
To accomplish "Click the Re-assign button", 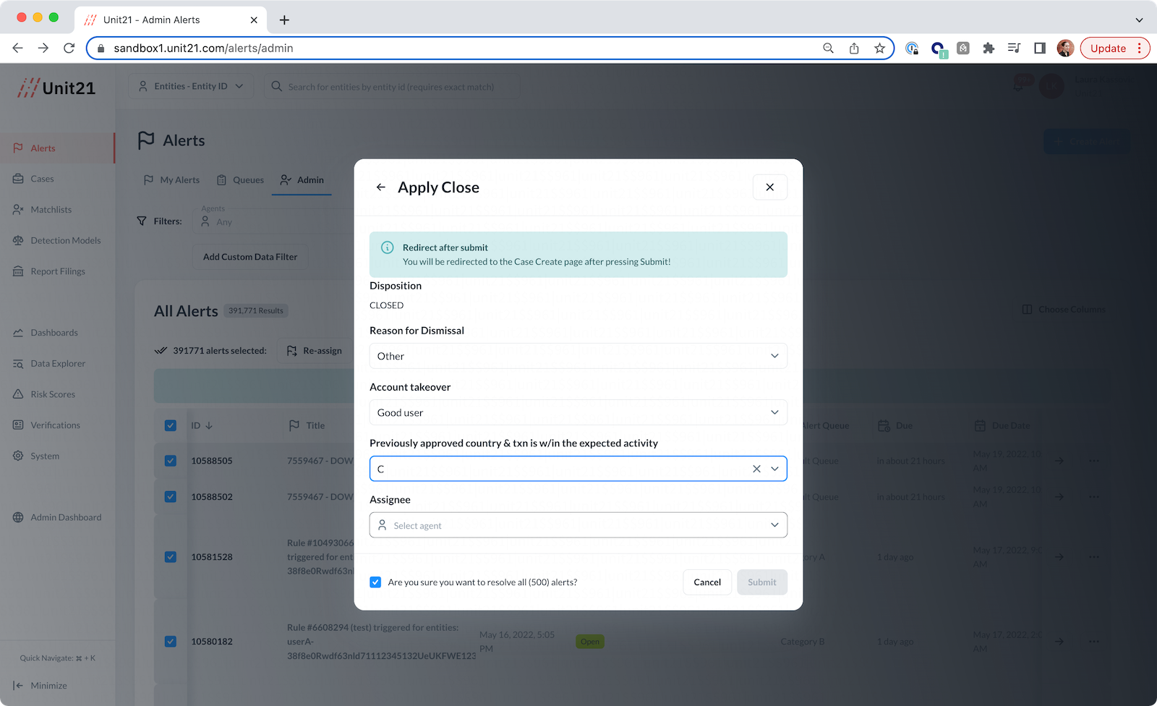I will [315, 351].
